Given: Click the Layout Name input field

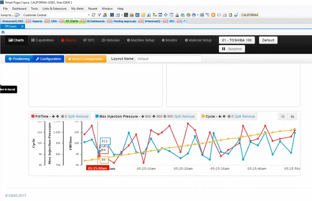Looking at the screenshot, I should [x=168, y=59].
